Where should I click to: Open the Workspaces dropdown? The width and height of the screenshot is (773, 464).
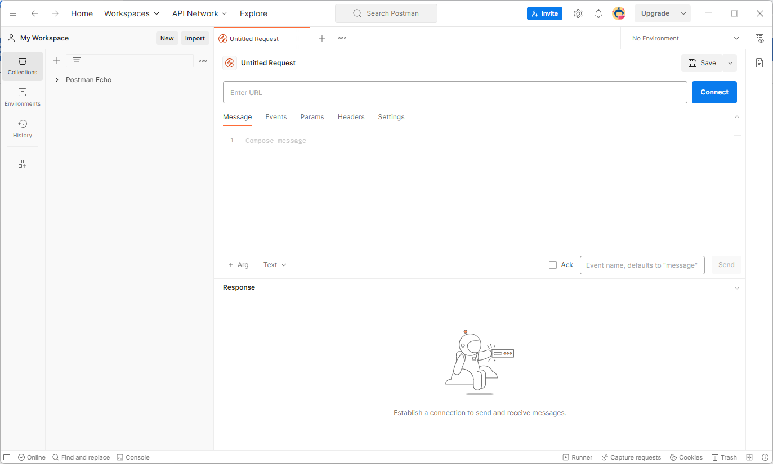pos(132,13)
